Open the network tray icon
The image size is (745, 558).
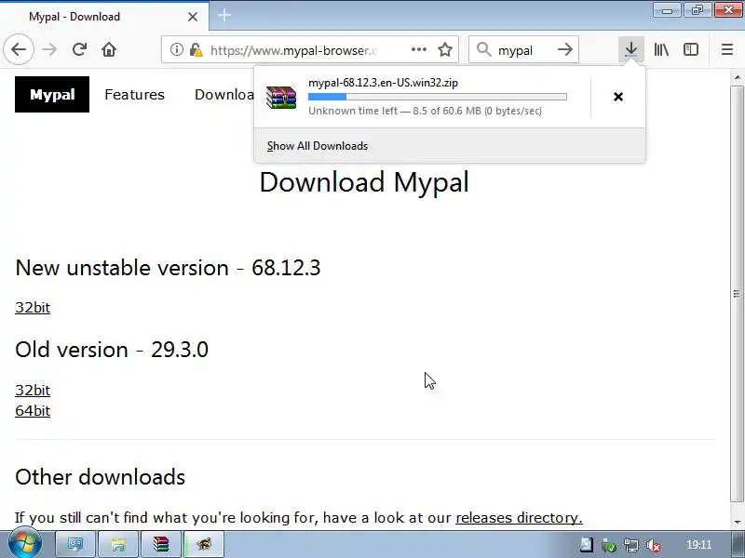(631, 545)
